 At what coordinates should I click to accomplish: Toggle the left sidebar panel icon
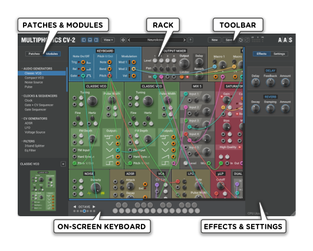pos(84,40)
